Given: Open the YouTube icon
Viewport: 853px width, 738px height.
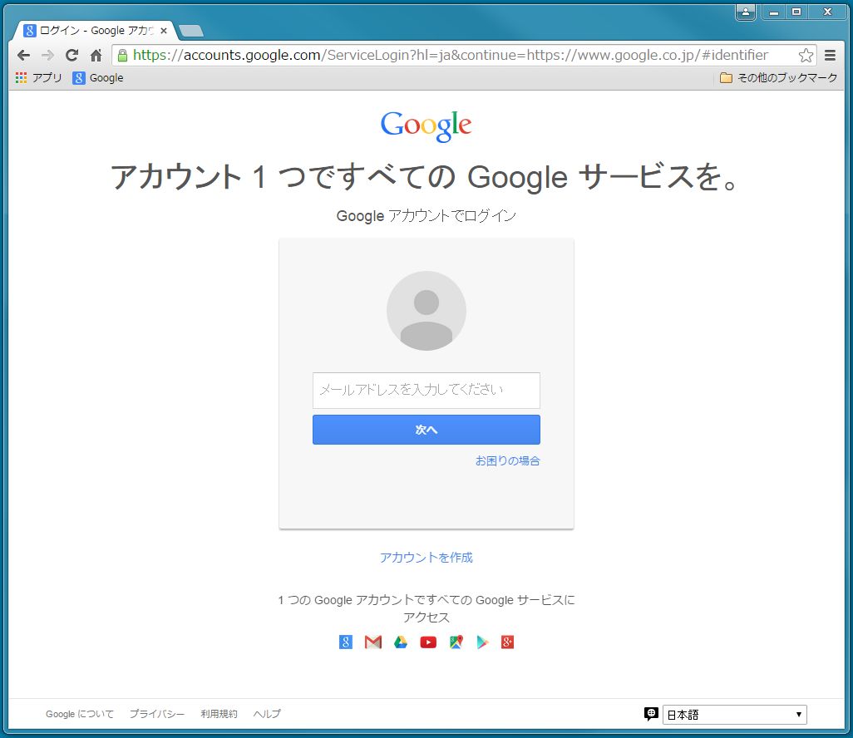Looking at the screenshot, I should pyautogui.click(x=428, y=642).
